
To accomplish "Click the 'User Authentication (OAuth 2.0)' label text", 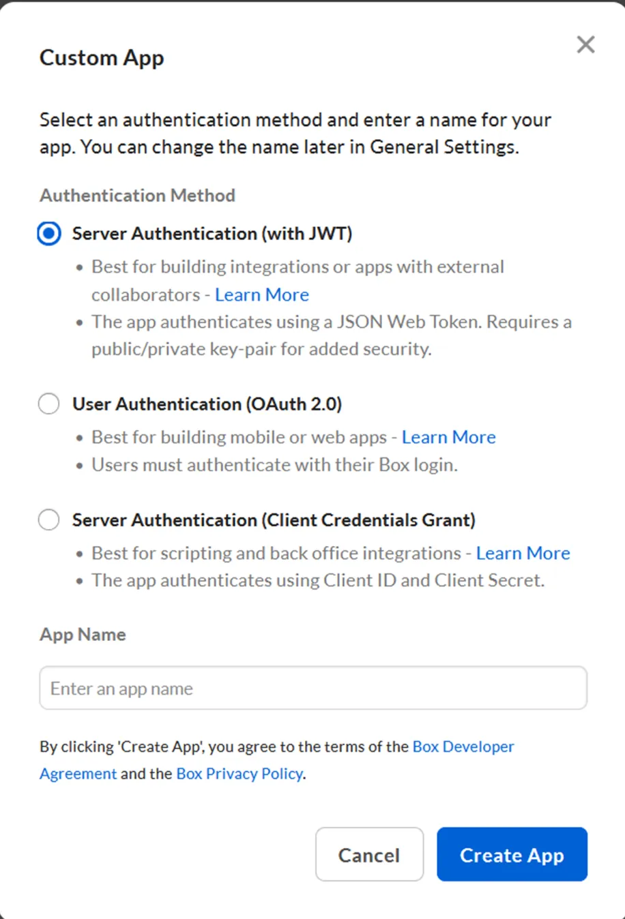I will pyautogui.click(x=207, y=404).
